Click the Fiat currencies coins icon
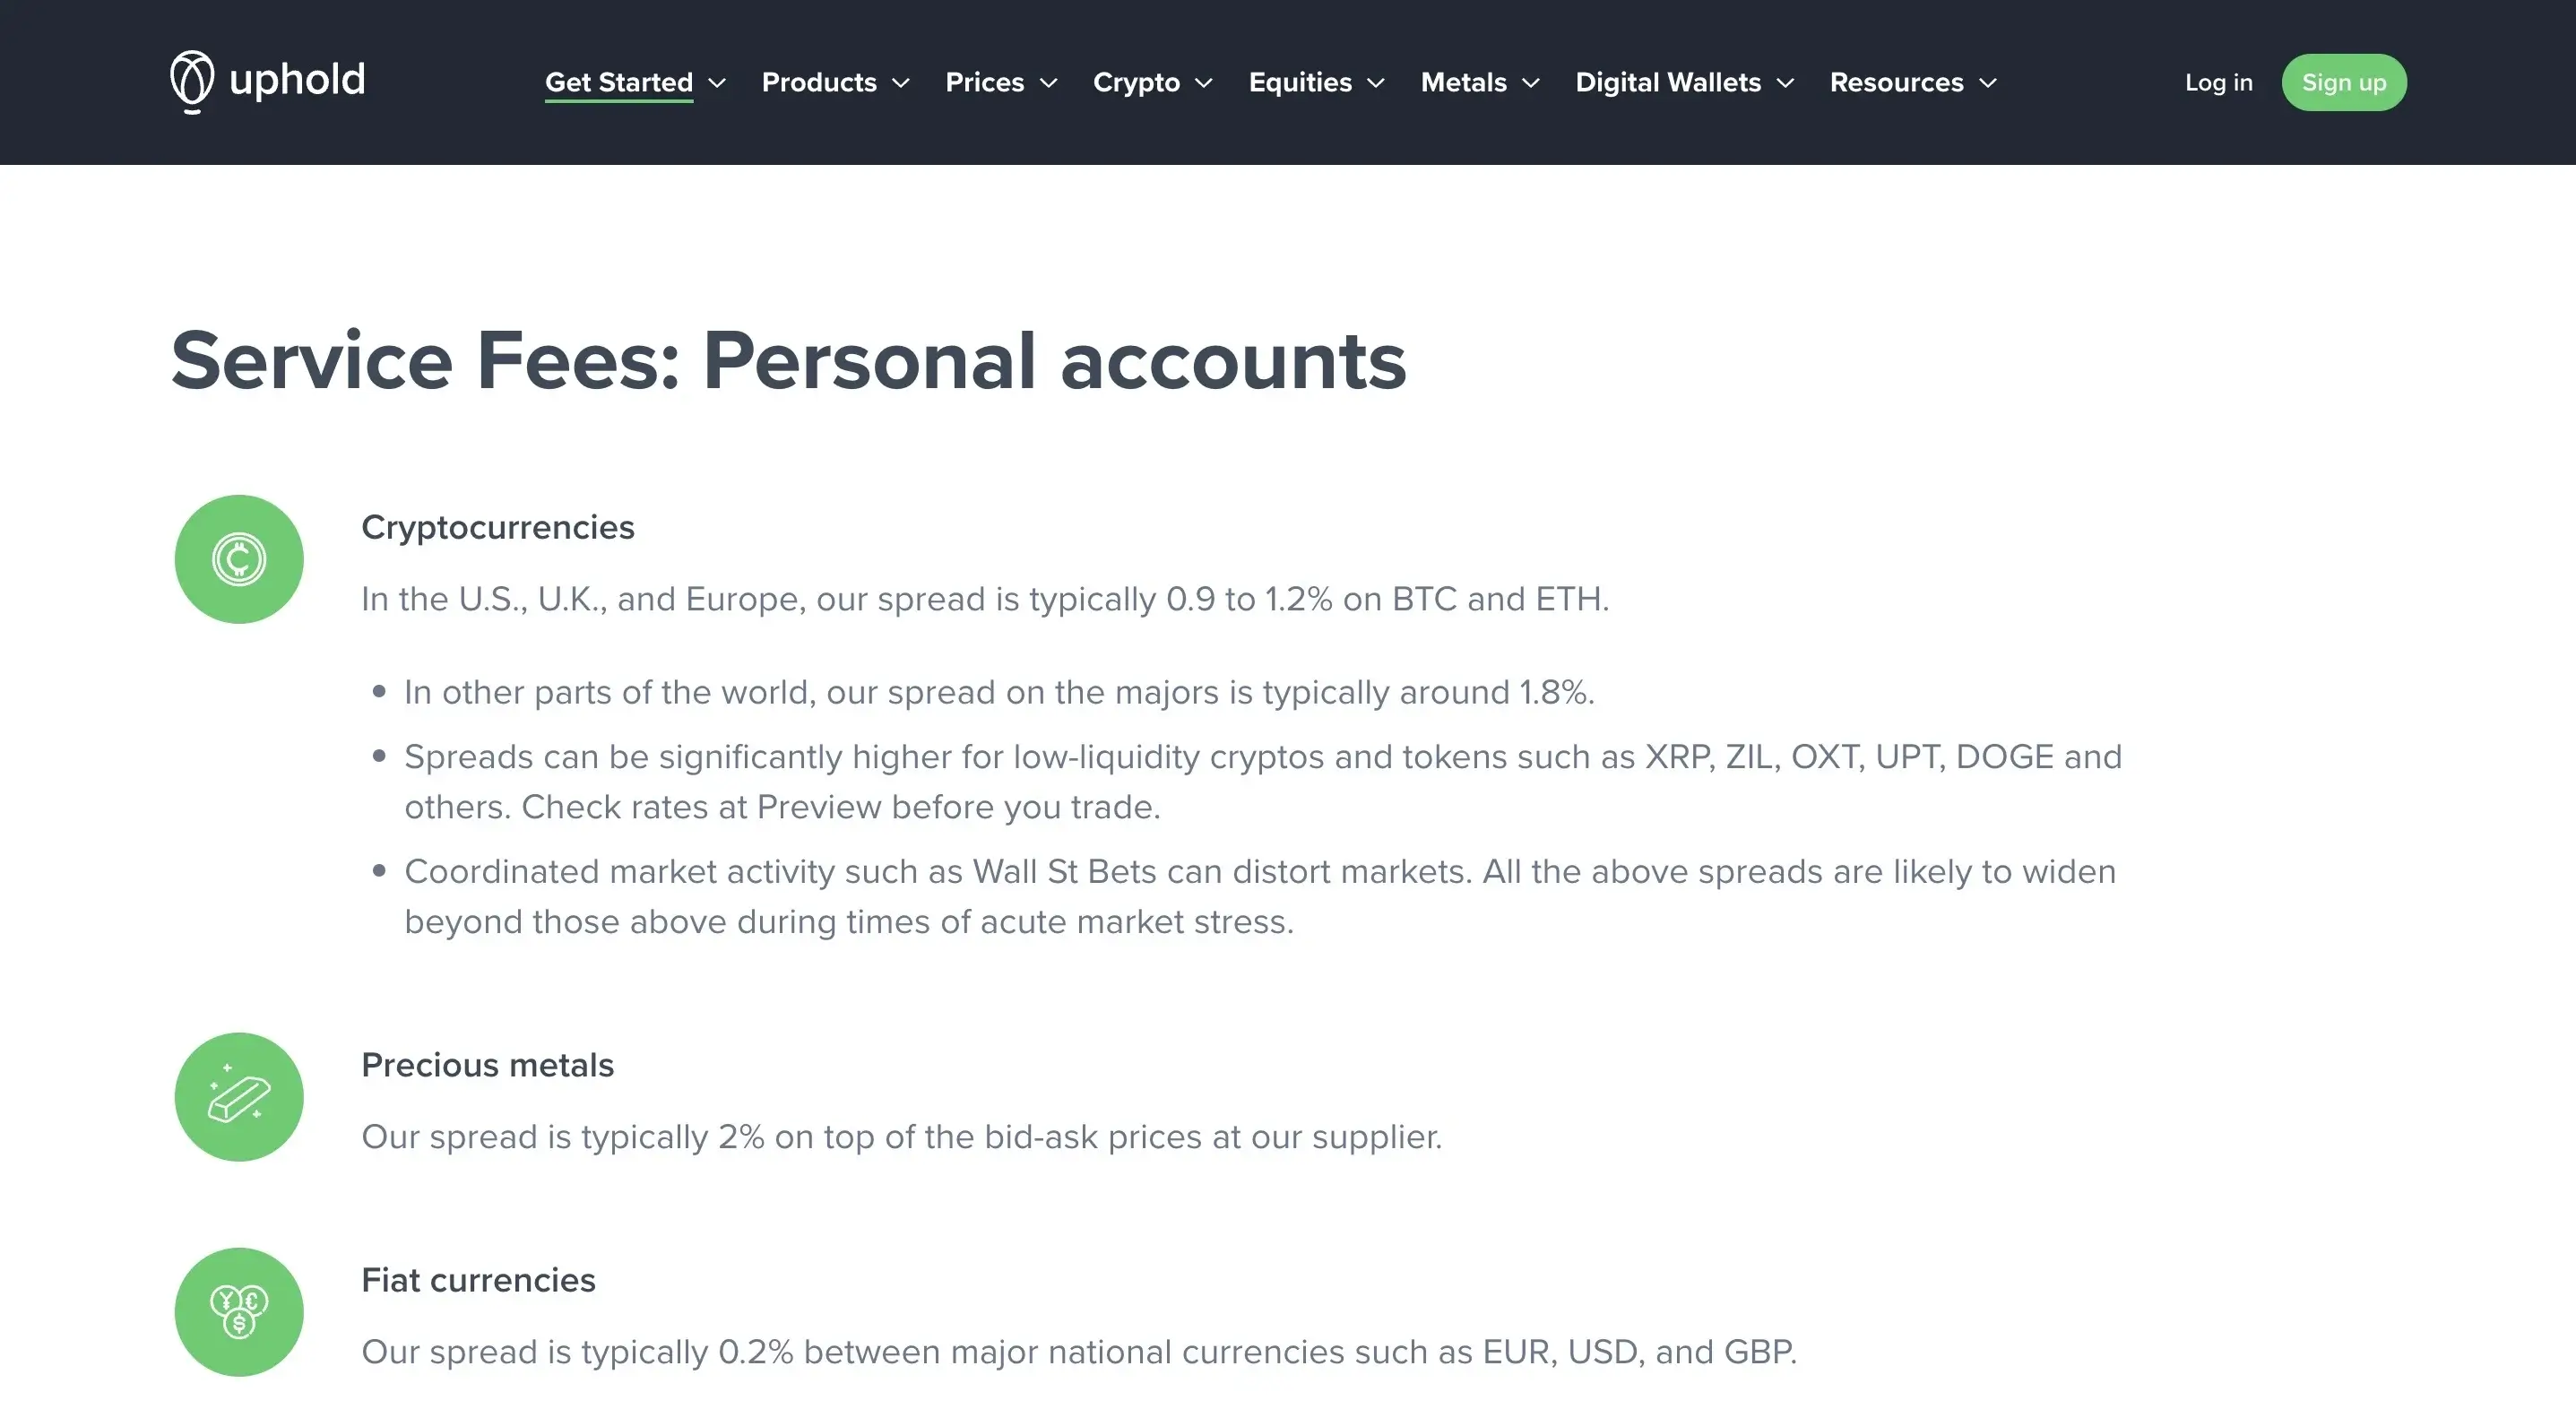This screenshot has width=2576, height=1409. point(239,1312)
